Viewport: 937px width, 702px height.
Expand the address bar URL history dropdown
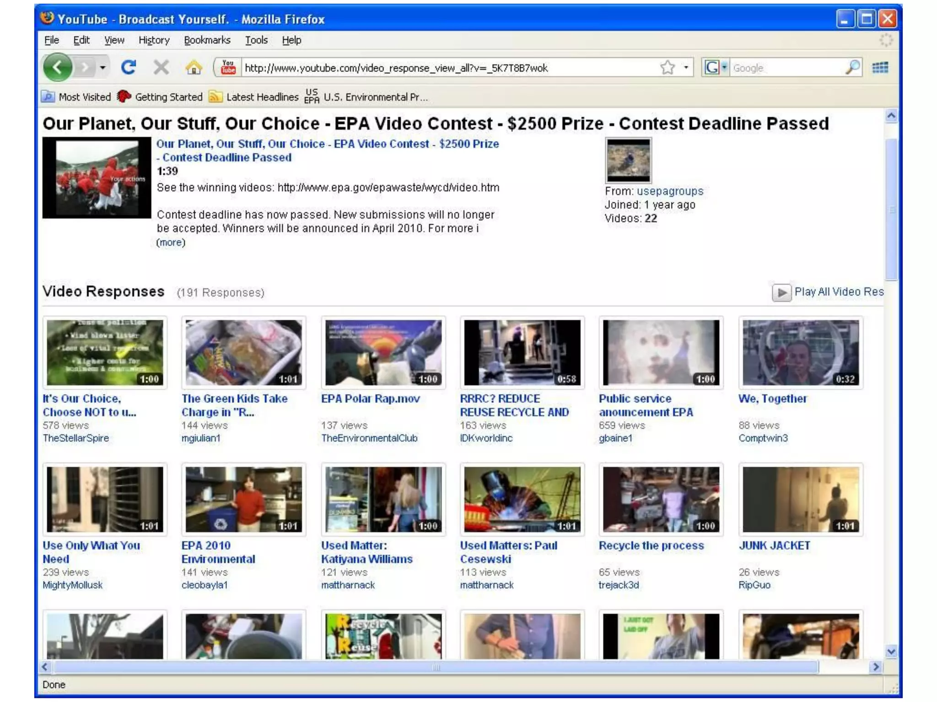[x=686, y=68]
